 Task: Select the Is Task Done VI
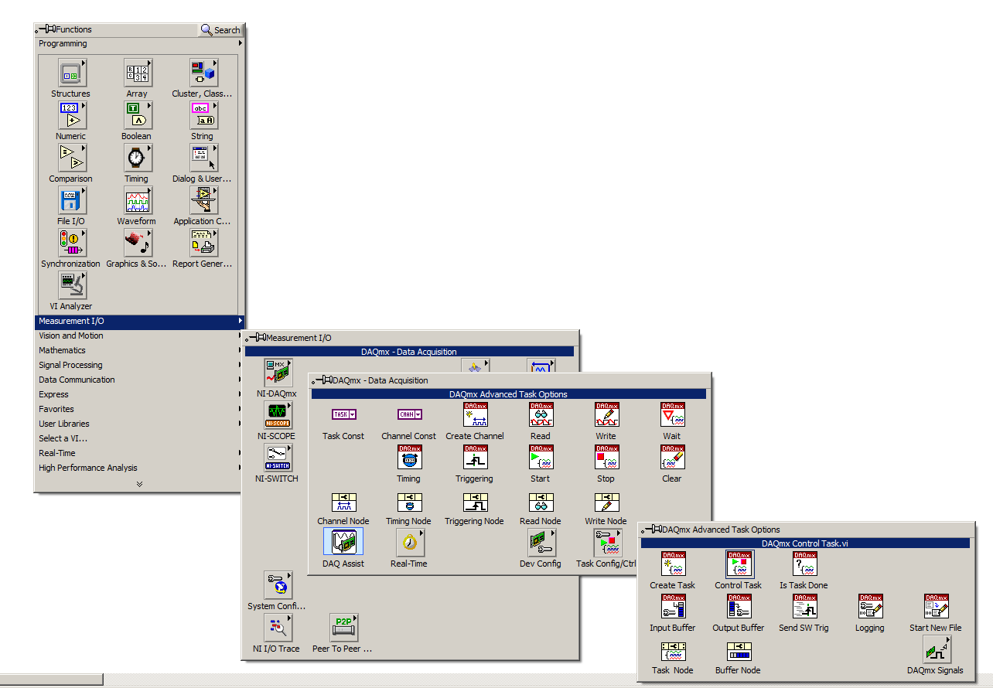pos(804,564)
